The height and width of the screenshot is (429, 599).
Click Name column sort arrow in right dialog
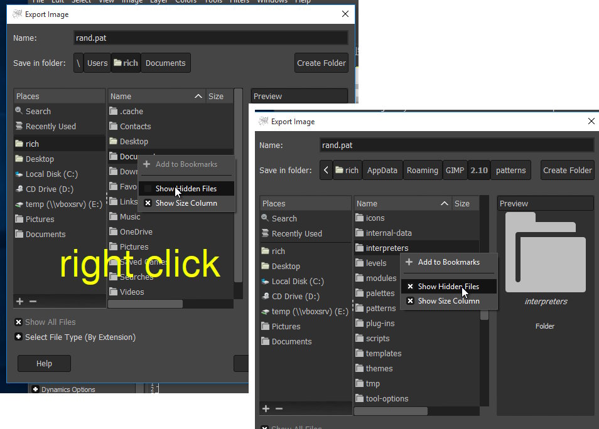click(x=445, y=203)
